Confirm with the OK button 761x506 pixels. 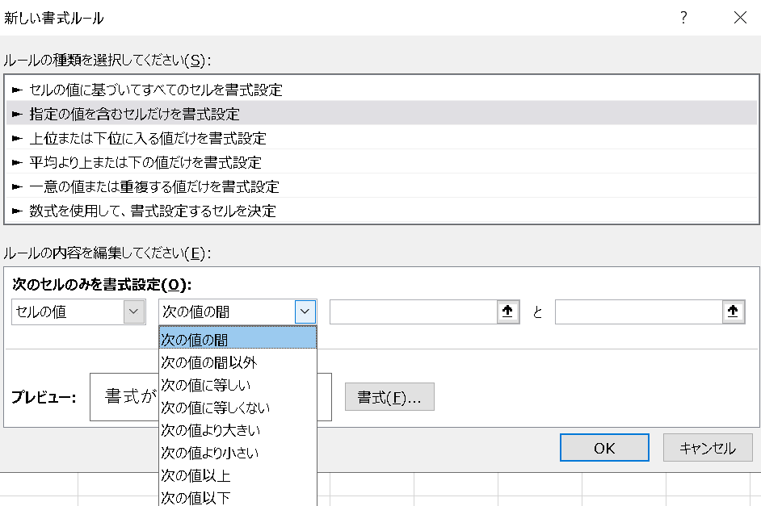point(604,448)
